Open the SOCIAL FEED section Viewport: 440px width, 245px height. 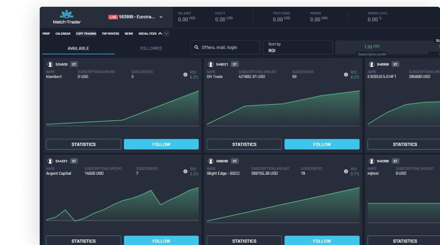(x=147, y=34)
